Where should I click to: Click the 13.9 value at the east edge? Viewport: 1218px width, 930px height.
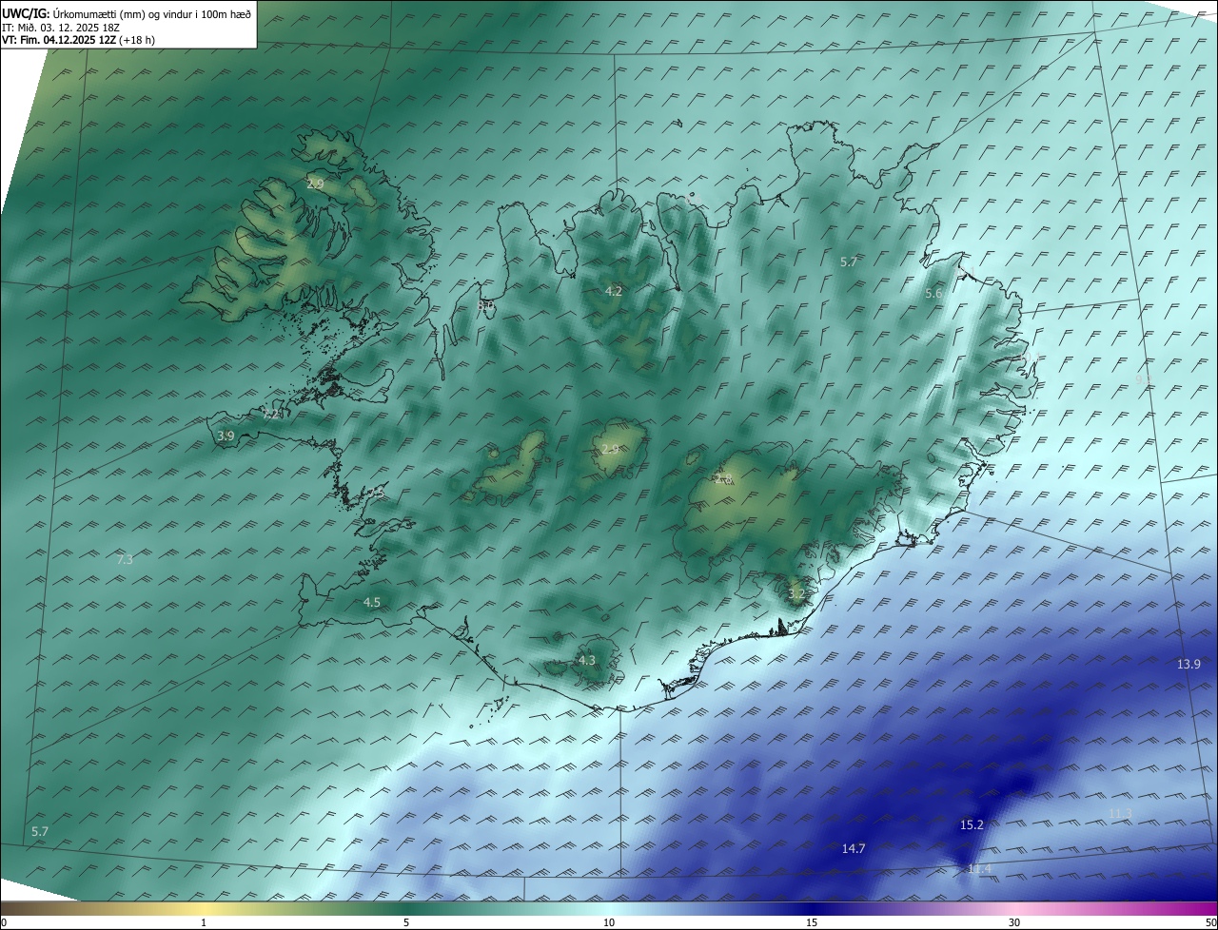pos(1189,664)
